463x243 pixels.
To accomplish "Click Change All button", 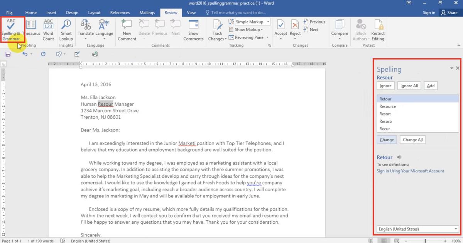I will (x=412, y=140).
